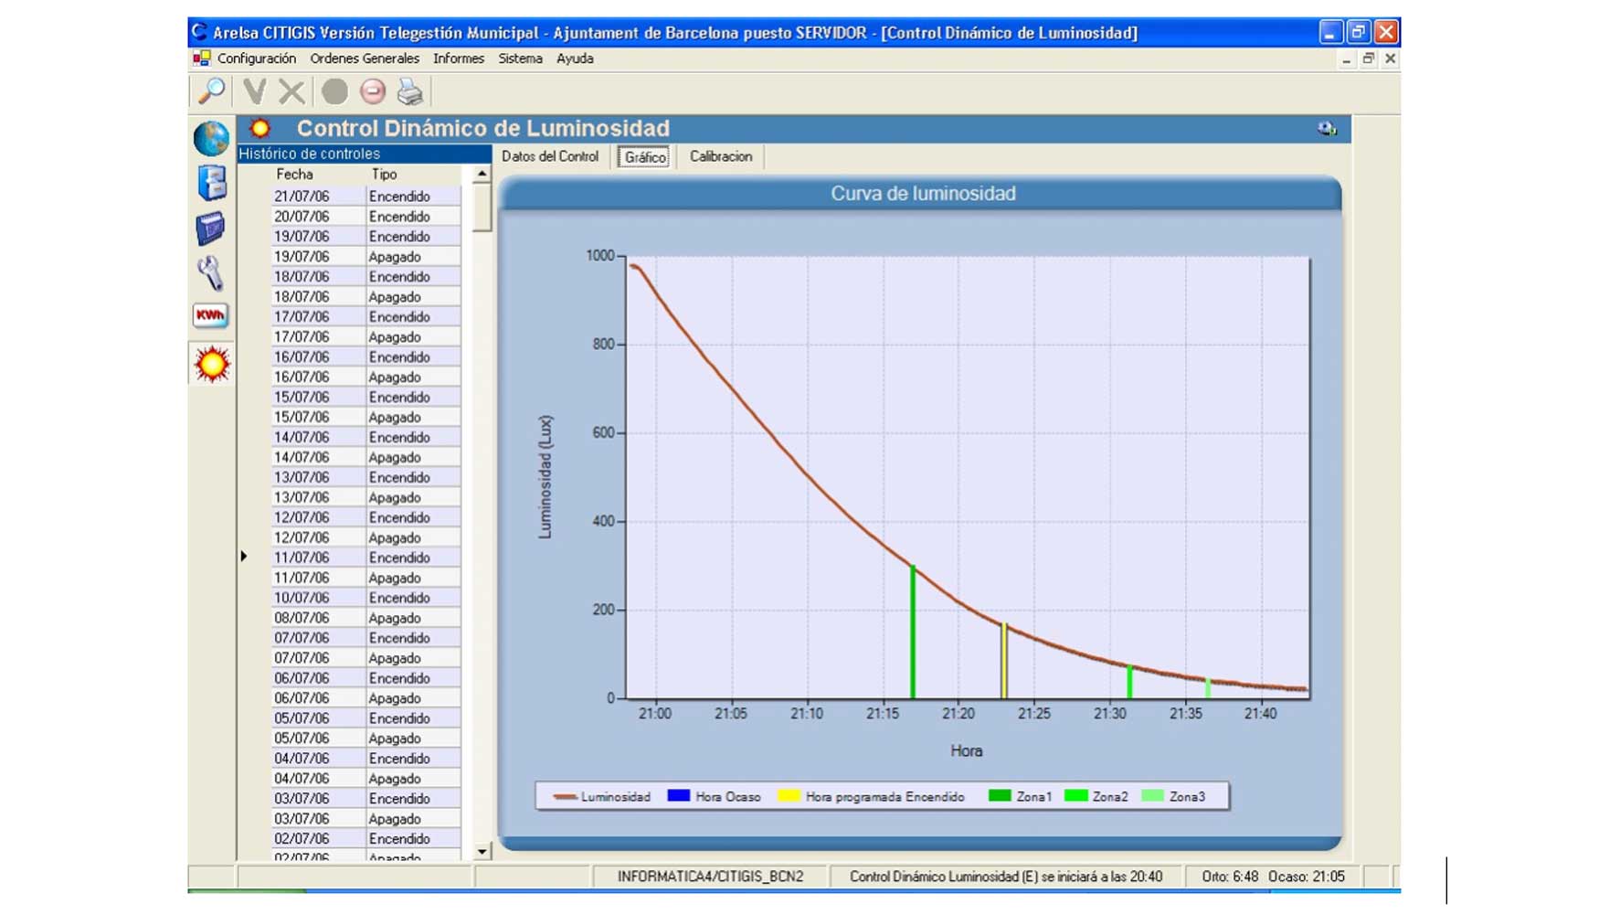This screenshot has height=914, width=1599.
Task: Click the Fecha column header
Action: point(294,174)
